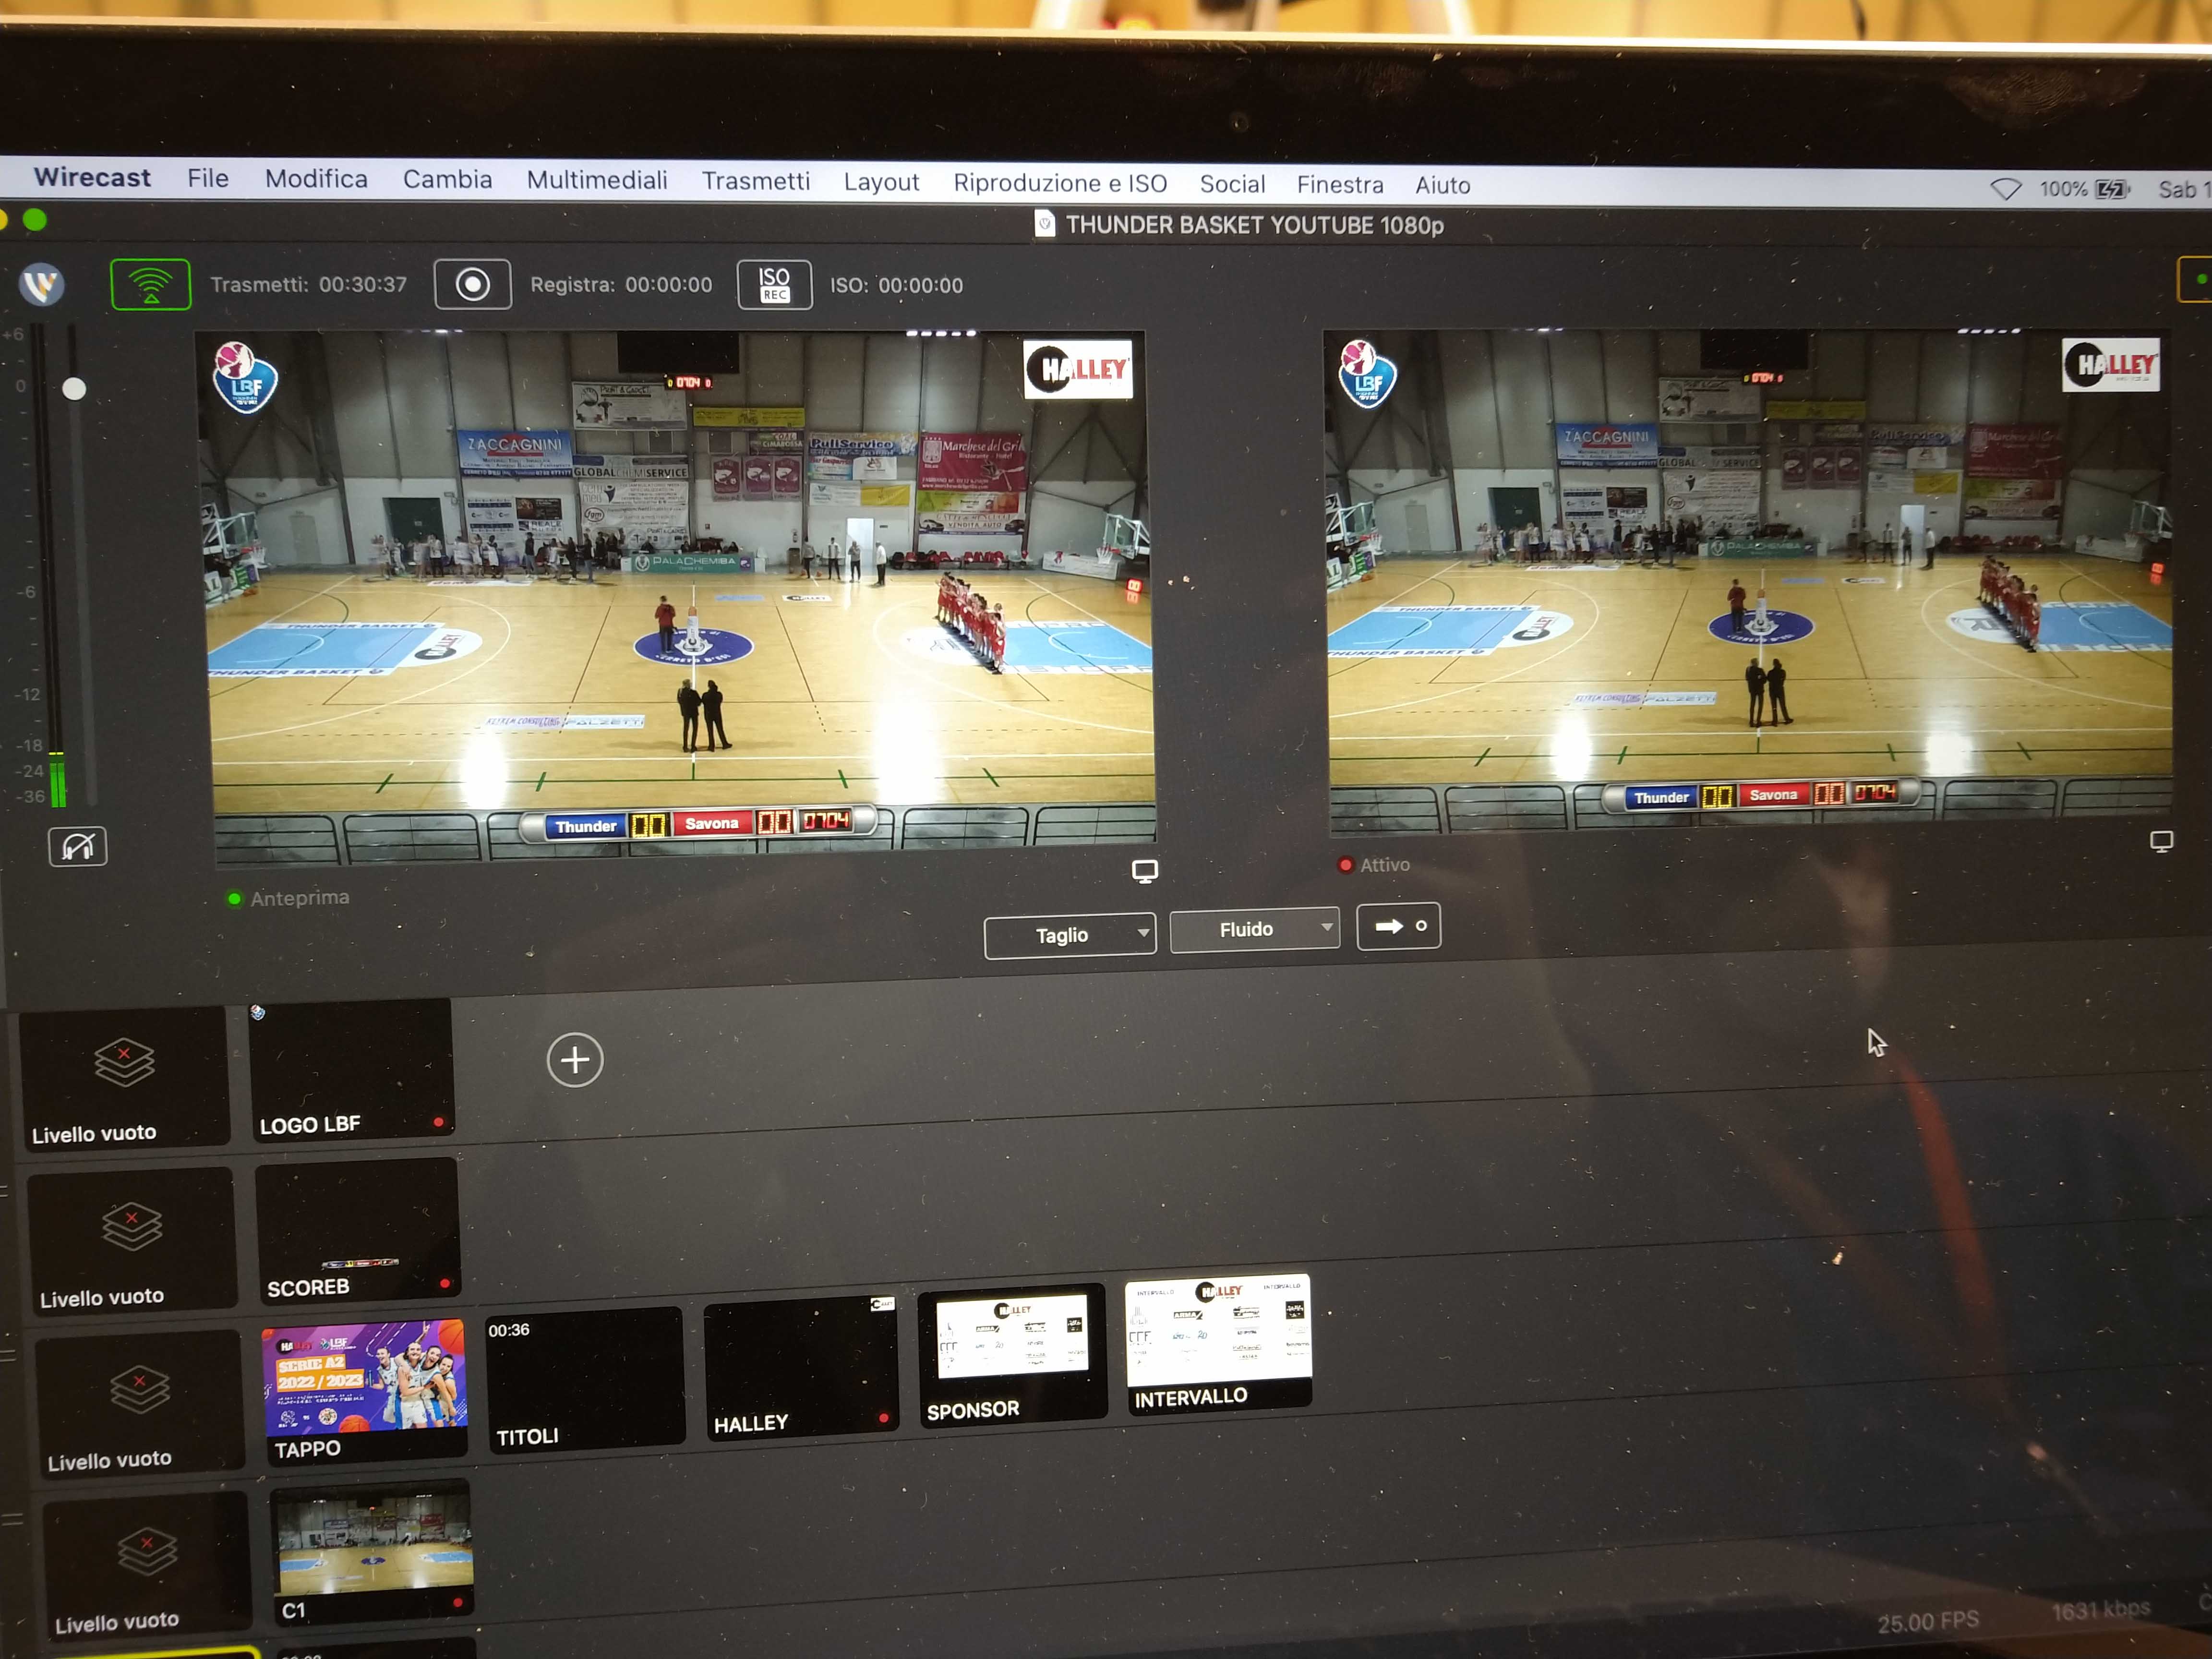This screenshot has width=2212, height=1659.
Task: Open the Aiuto menu
Action: (1442, 186)
